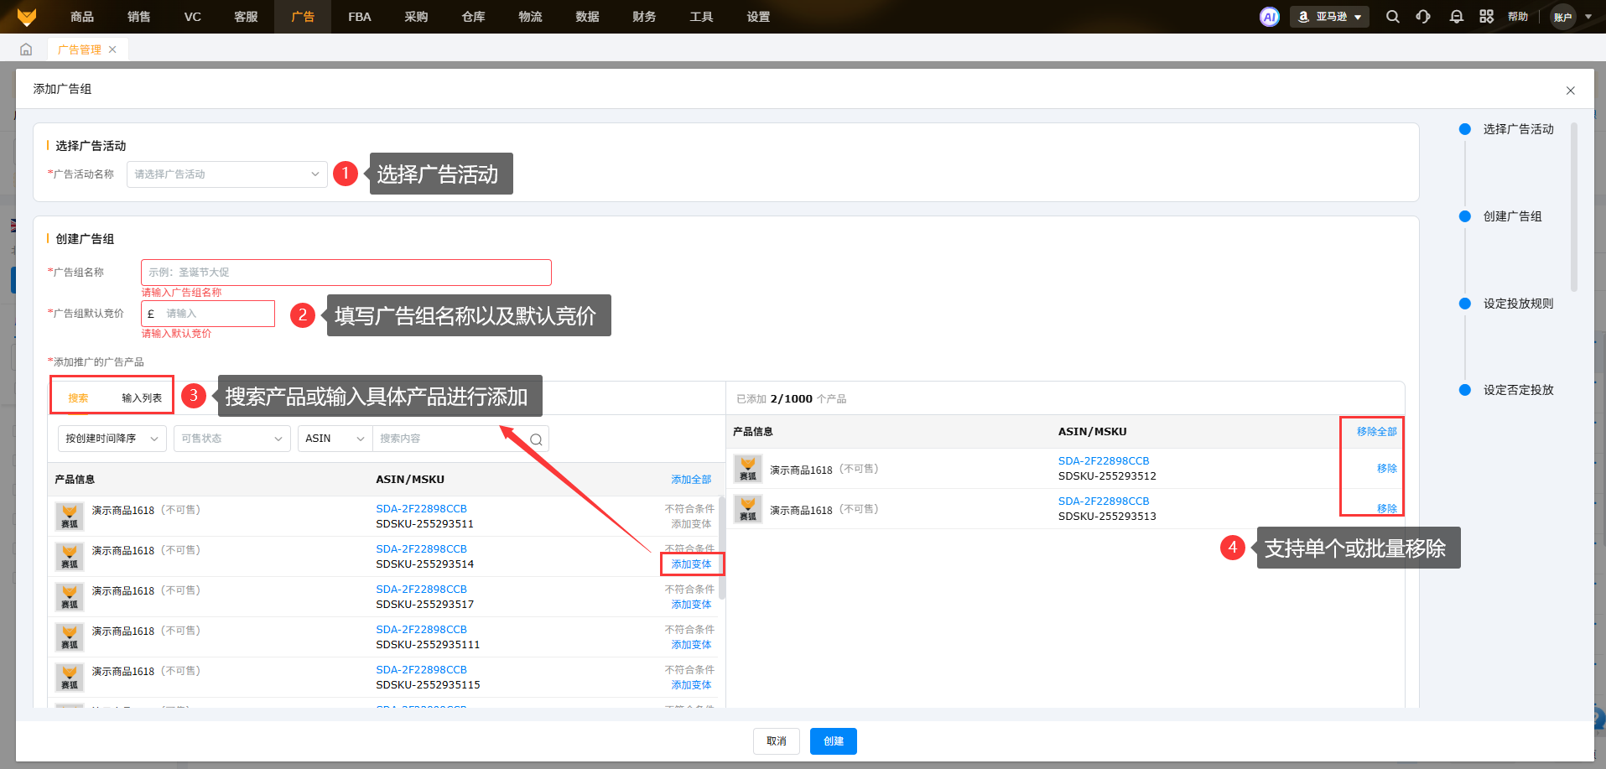Screen dimensions: 1606x769
Task: Click 移除 for SDSKU-255293512
Action: pyautogui.click(x=1387, y=469)
